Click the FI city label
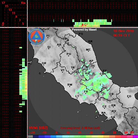 (x=48, y=36)
